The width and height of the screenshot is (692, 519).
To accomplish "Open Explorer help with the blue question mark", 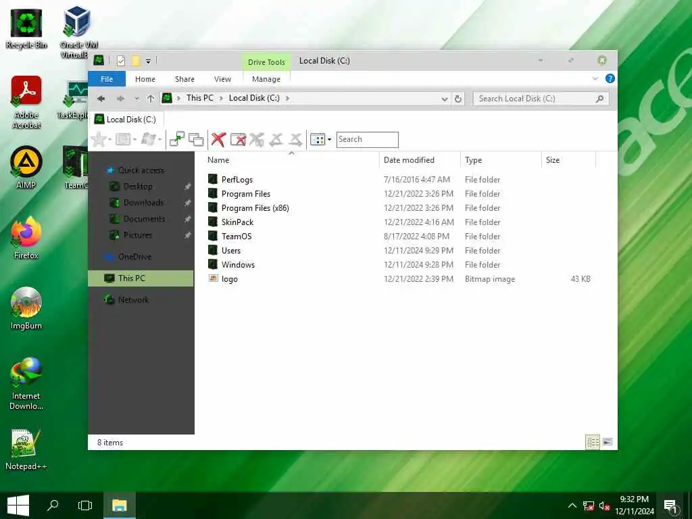I will [610, 78].
